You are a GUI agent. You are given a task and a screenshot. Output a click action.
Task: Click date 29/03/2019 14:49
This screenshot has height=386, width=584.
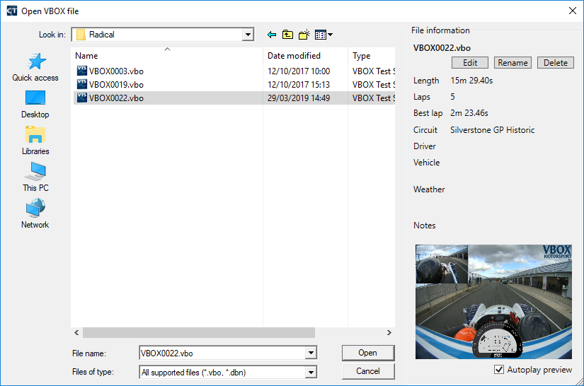click(x=299, y=98)
